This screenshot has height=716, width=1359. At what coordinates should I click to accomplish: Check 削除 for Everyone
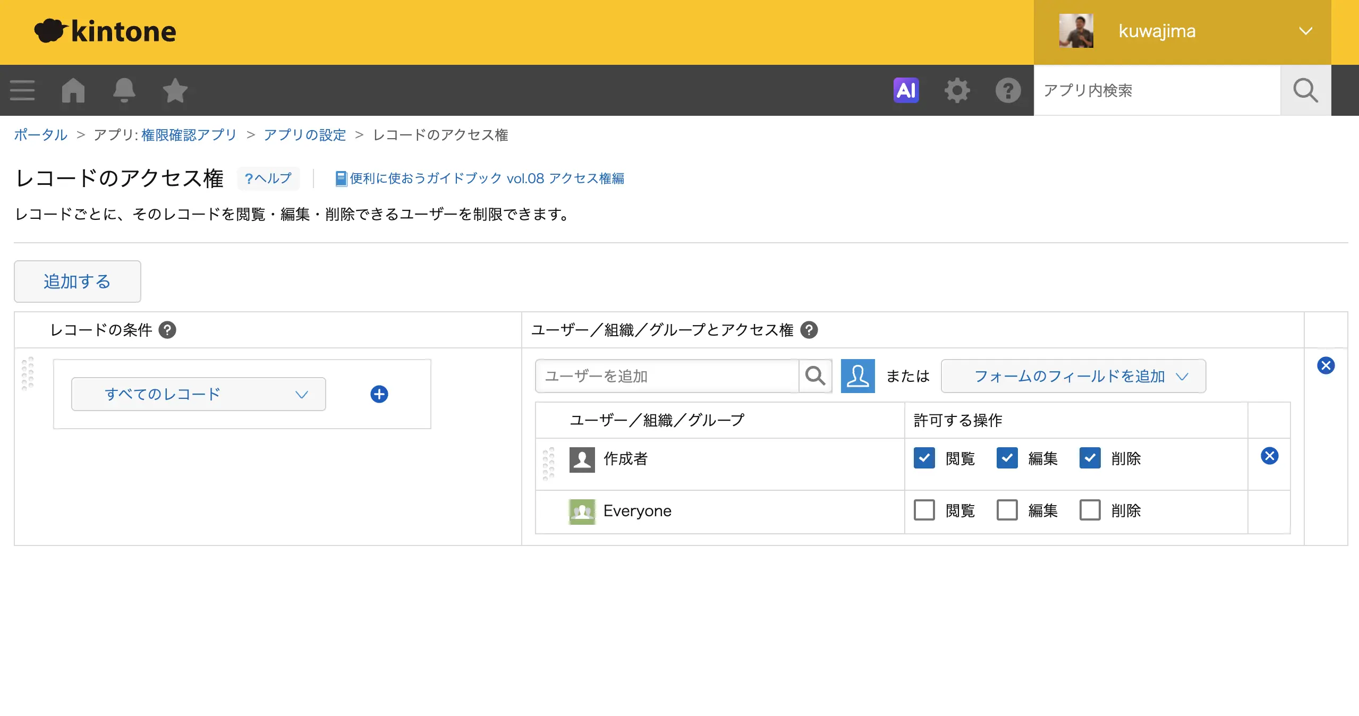(x=1090, y=510)
